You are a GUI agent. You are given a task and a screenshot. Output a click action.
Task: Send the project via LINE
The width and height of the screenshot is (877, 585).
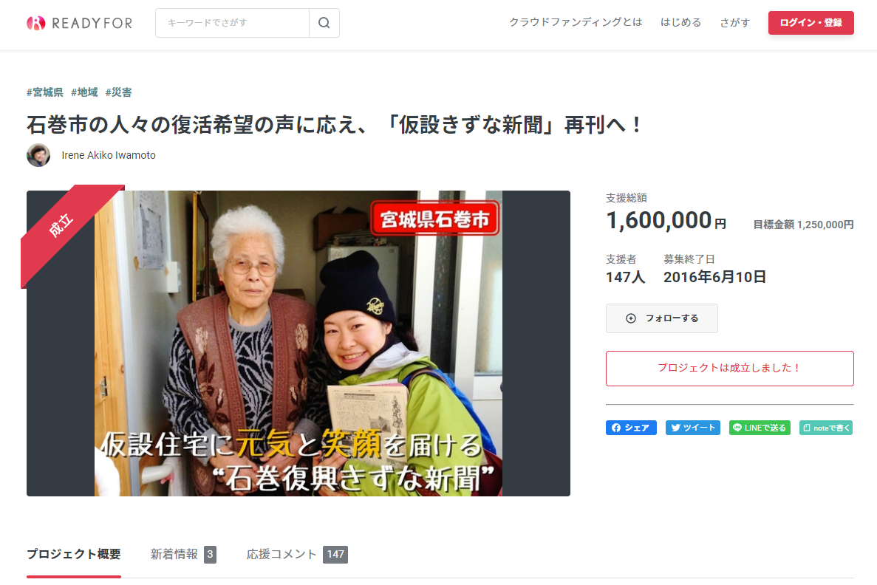(760, 428)
